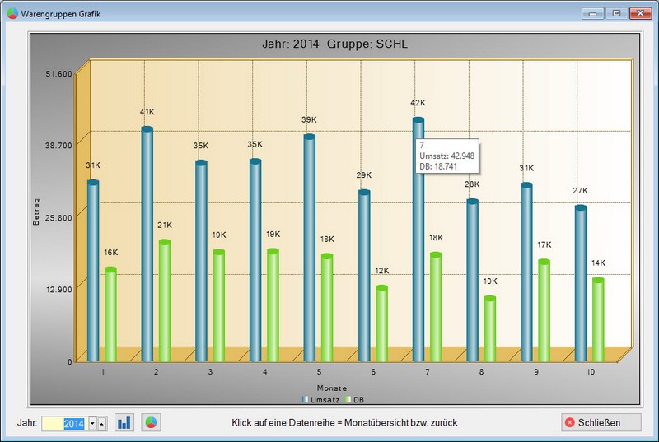Click into the Jahr 2014 field
659x442 pixels.
[64, 423]
